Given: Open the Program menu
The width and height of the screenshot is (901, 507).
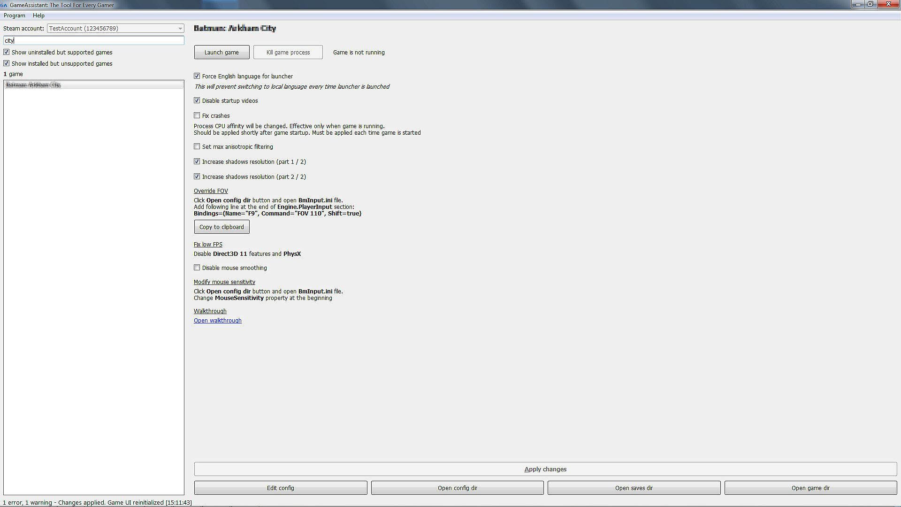Looking at the screenshot, I should [x=14, y=15].
